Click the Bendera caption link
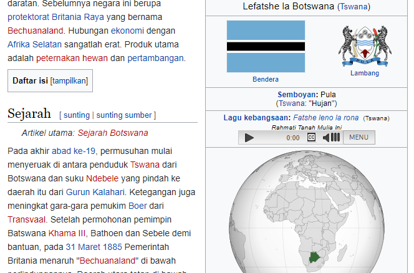 point(266,79)
